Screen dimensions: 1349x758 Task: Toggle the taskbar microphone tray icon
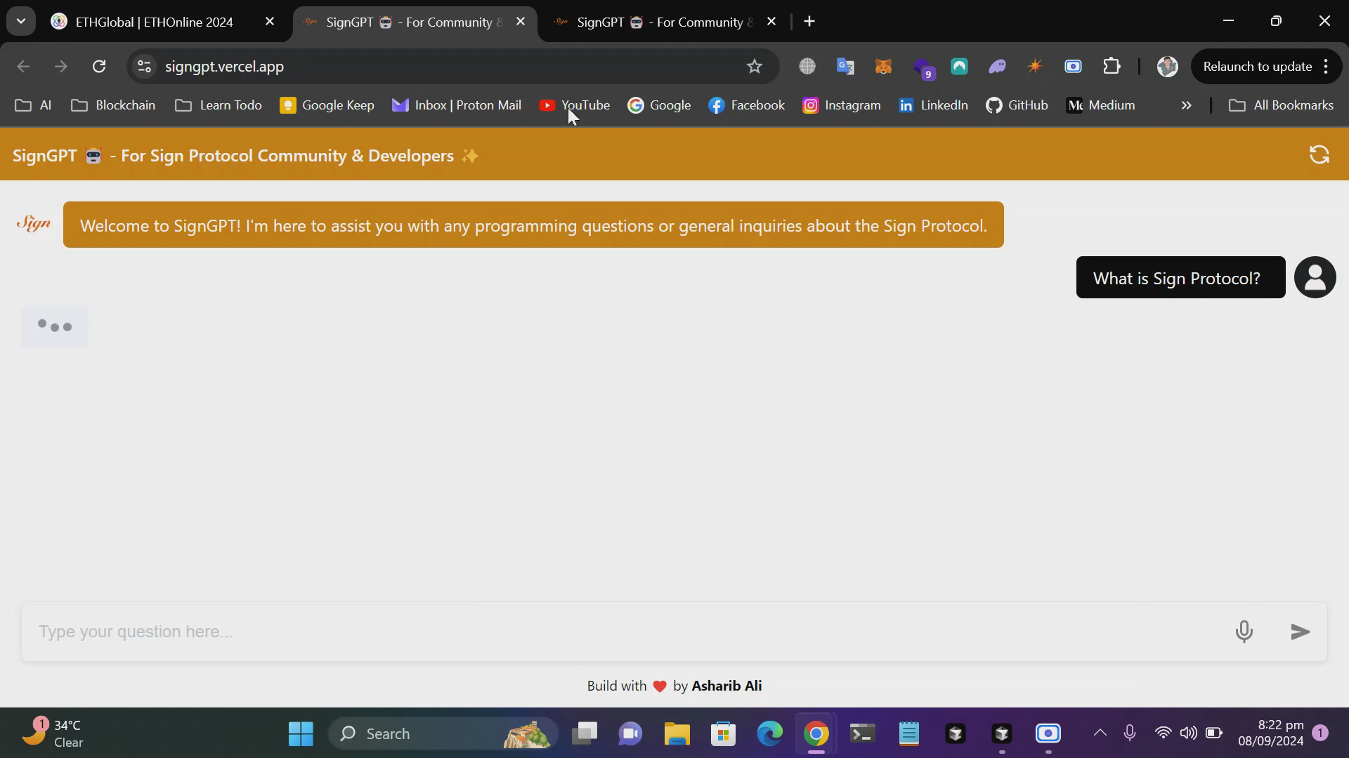[x=1130, y=733]
